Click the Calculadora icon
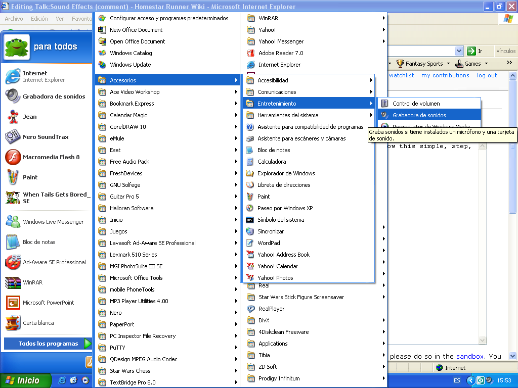Screen dimensions: 518x388 pyautogui.click(x=250, y=162)
